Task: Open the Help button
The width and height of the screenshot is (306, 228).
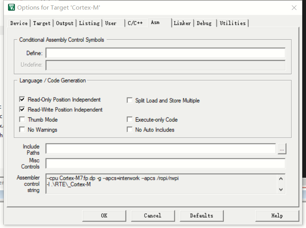Action: pos(277,216)
